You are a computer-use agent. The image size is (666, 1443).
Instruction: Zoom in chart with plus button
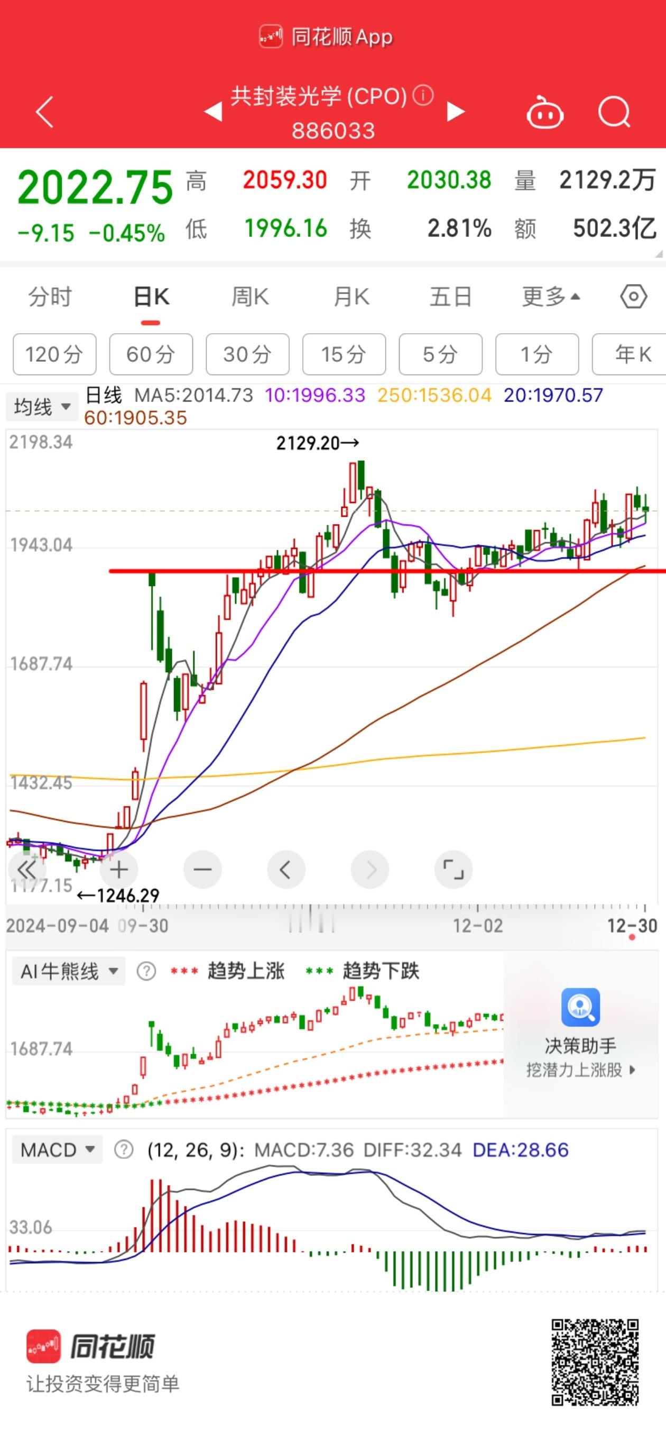click(119, 870)
